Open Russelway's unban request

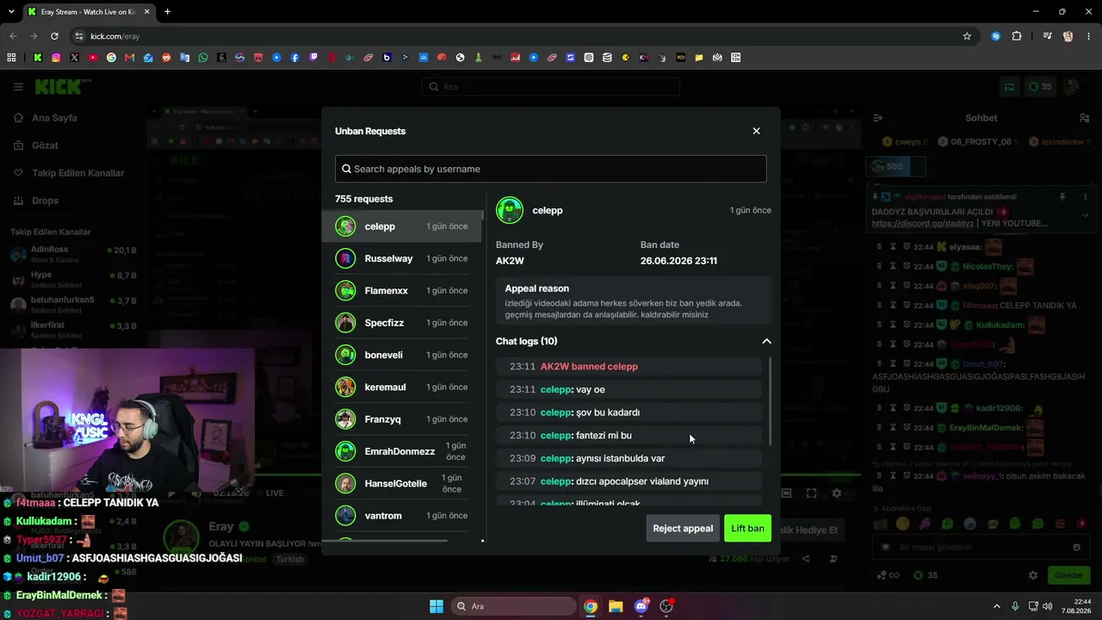click(x=402, y=258)
